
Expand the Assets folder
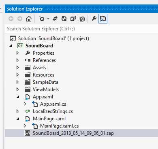click(17, 68)
